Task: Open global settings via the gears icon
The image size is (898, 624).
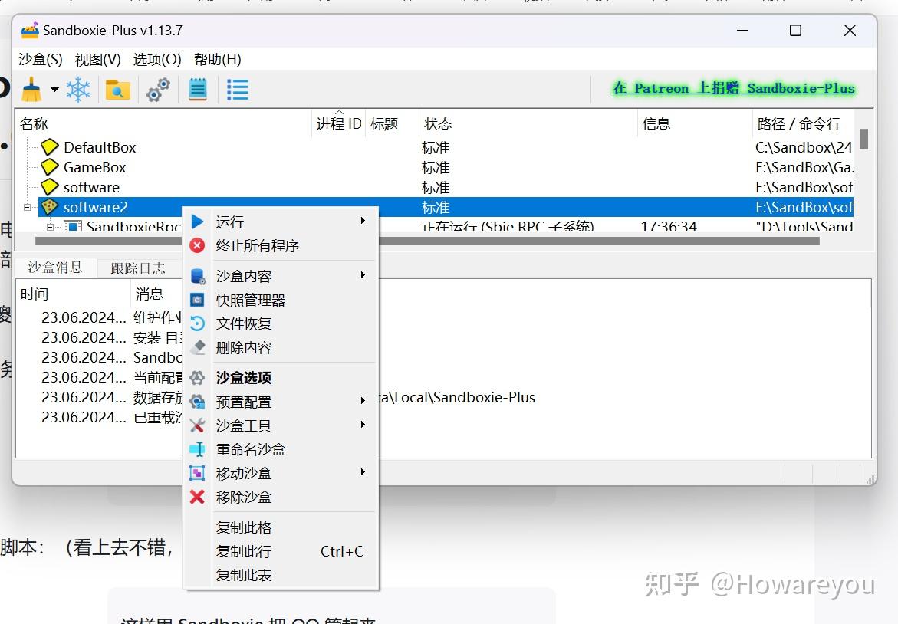Action: point(157,89)
